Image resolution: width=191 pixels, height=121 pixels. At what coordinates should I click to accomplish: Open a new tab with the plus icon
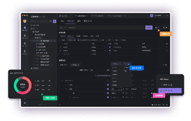click(125, 16)
